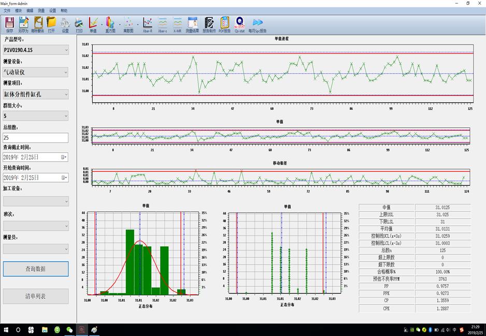Image resolution: width=486 pixels, height=336 pixels.
Task: Open the Xbar-R chart tool
Action: 148,24
